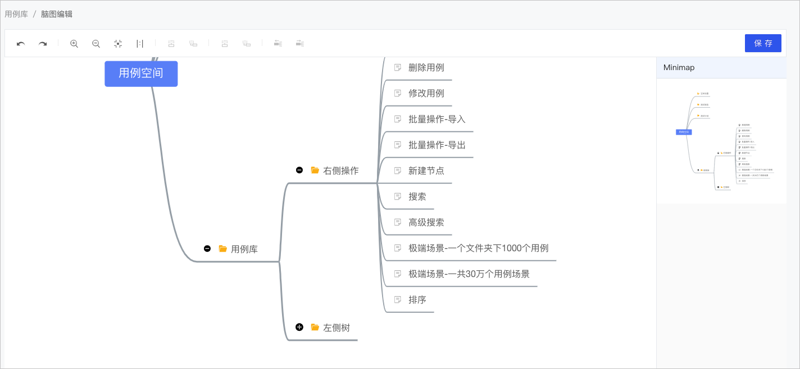800x369 pixels.
Task: Select the root node 用例空间
Action: point(141,73)
